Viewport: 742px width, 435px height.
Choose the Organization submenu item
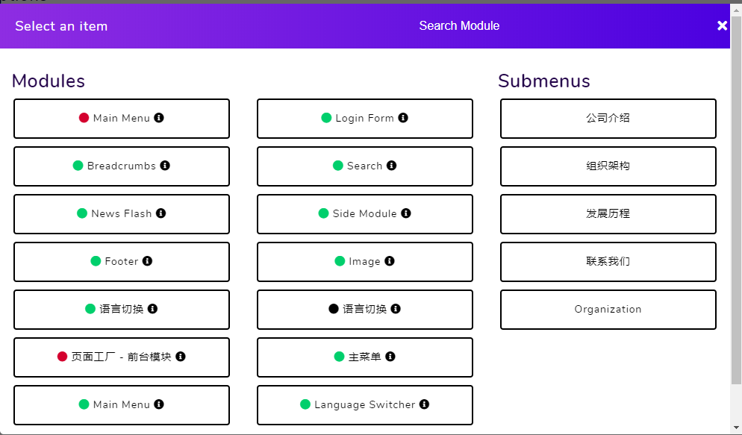click(x=608, y=309)
